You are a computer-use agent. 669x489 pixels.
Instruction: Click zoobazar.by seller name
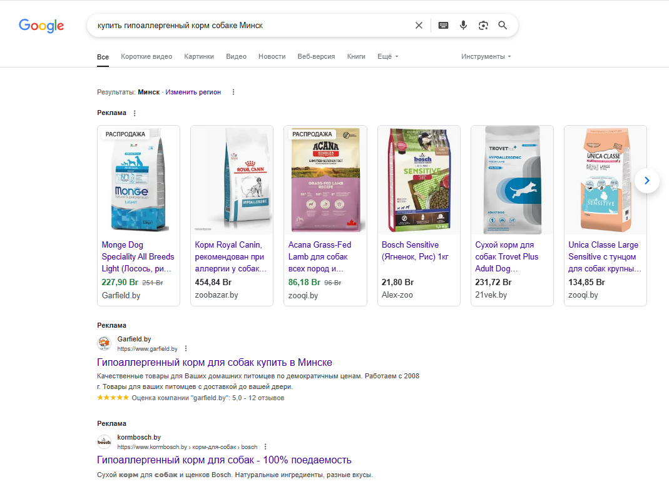217,295
